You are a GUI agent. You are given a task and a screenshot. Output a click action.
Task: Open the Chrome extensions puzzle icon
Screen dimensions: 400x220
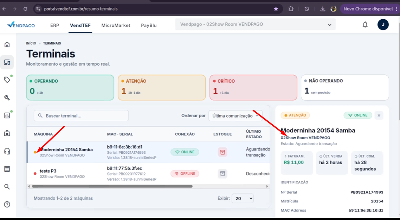click(291, 9)
